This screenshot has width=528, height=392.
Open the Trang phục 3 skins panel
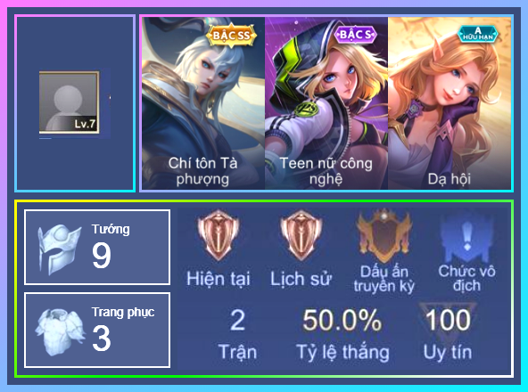tap(97, 331)
